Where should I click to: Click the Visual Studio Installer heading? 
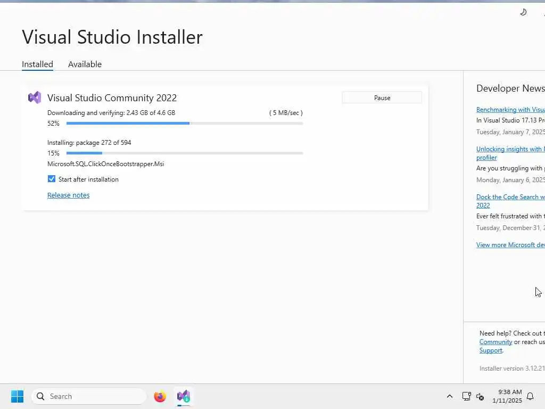[112, 37]
